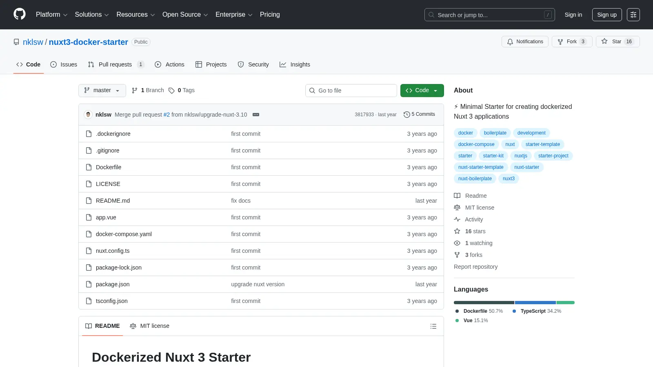Switch to MIT license tab in README panel
653x367 pixels.
[149, 326]
